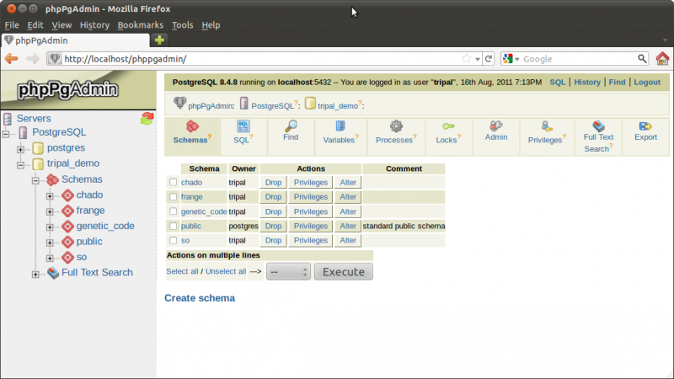The image size is (674, 379).
Task: Open the History menu
Action: (x=94, y=25)
